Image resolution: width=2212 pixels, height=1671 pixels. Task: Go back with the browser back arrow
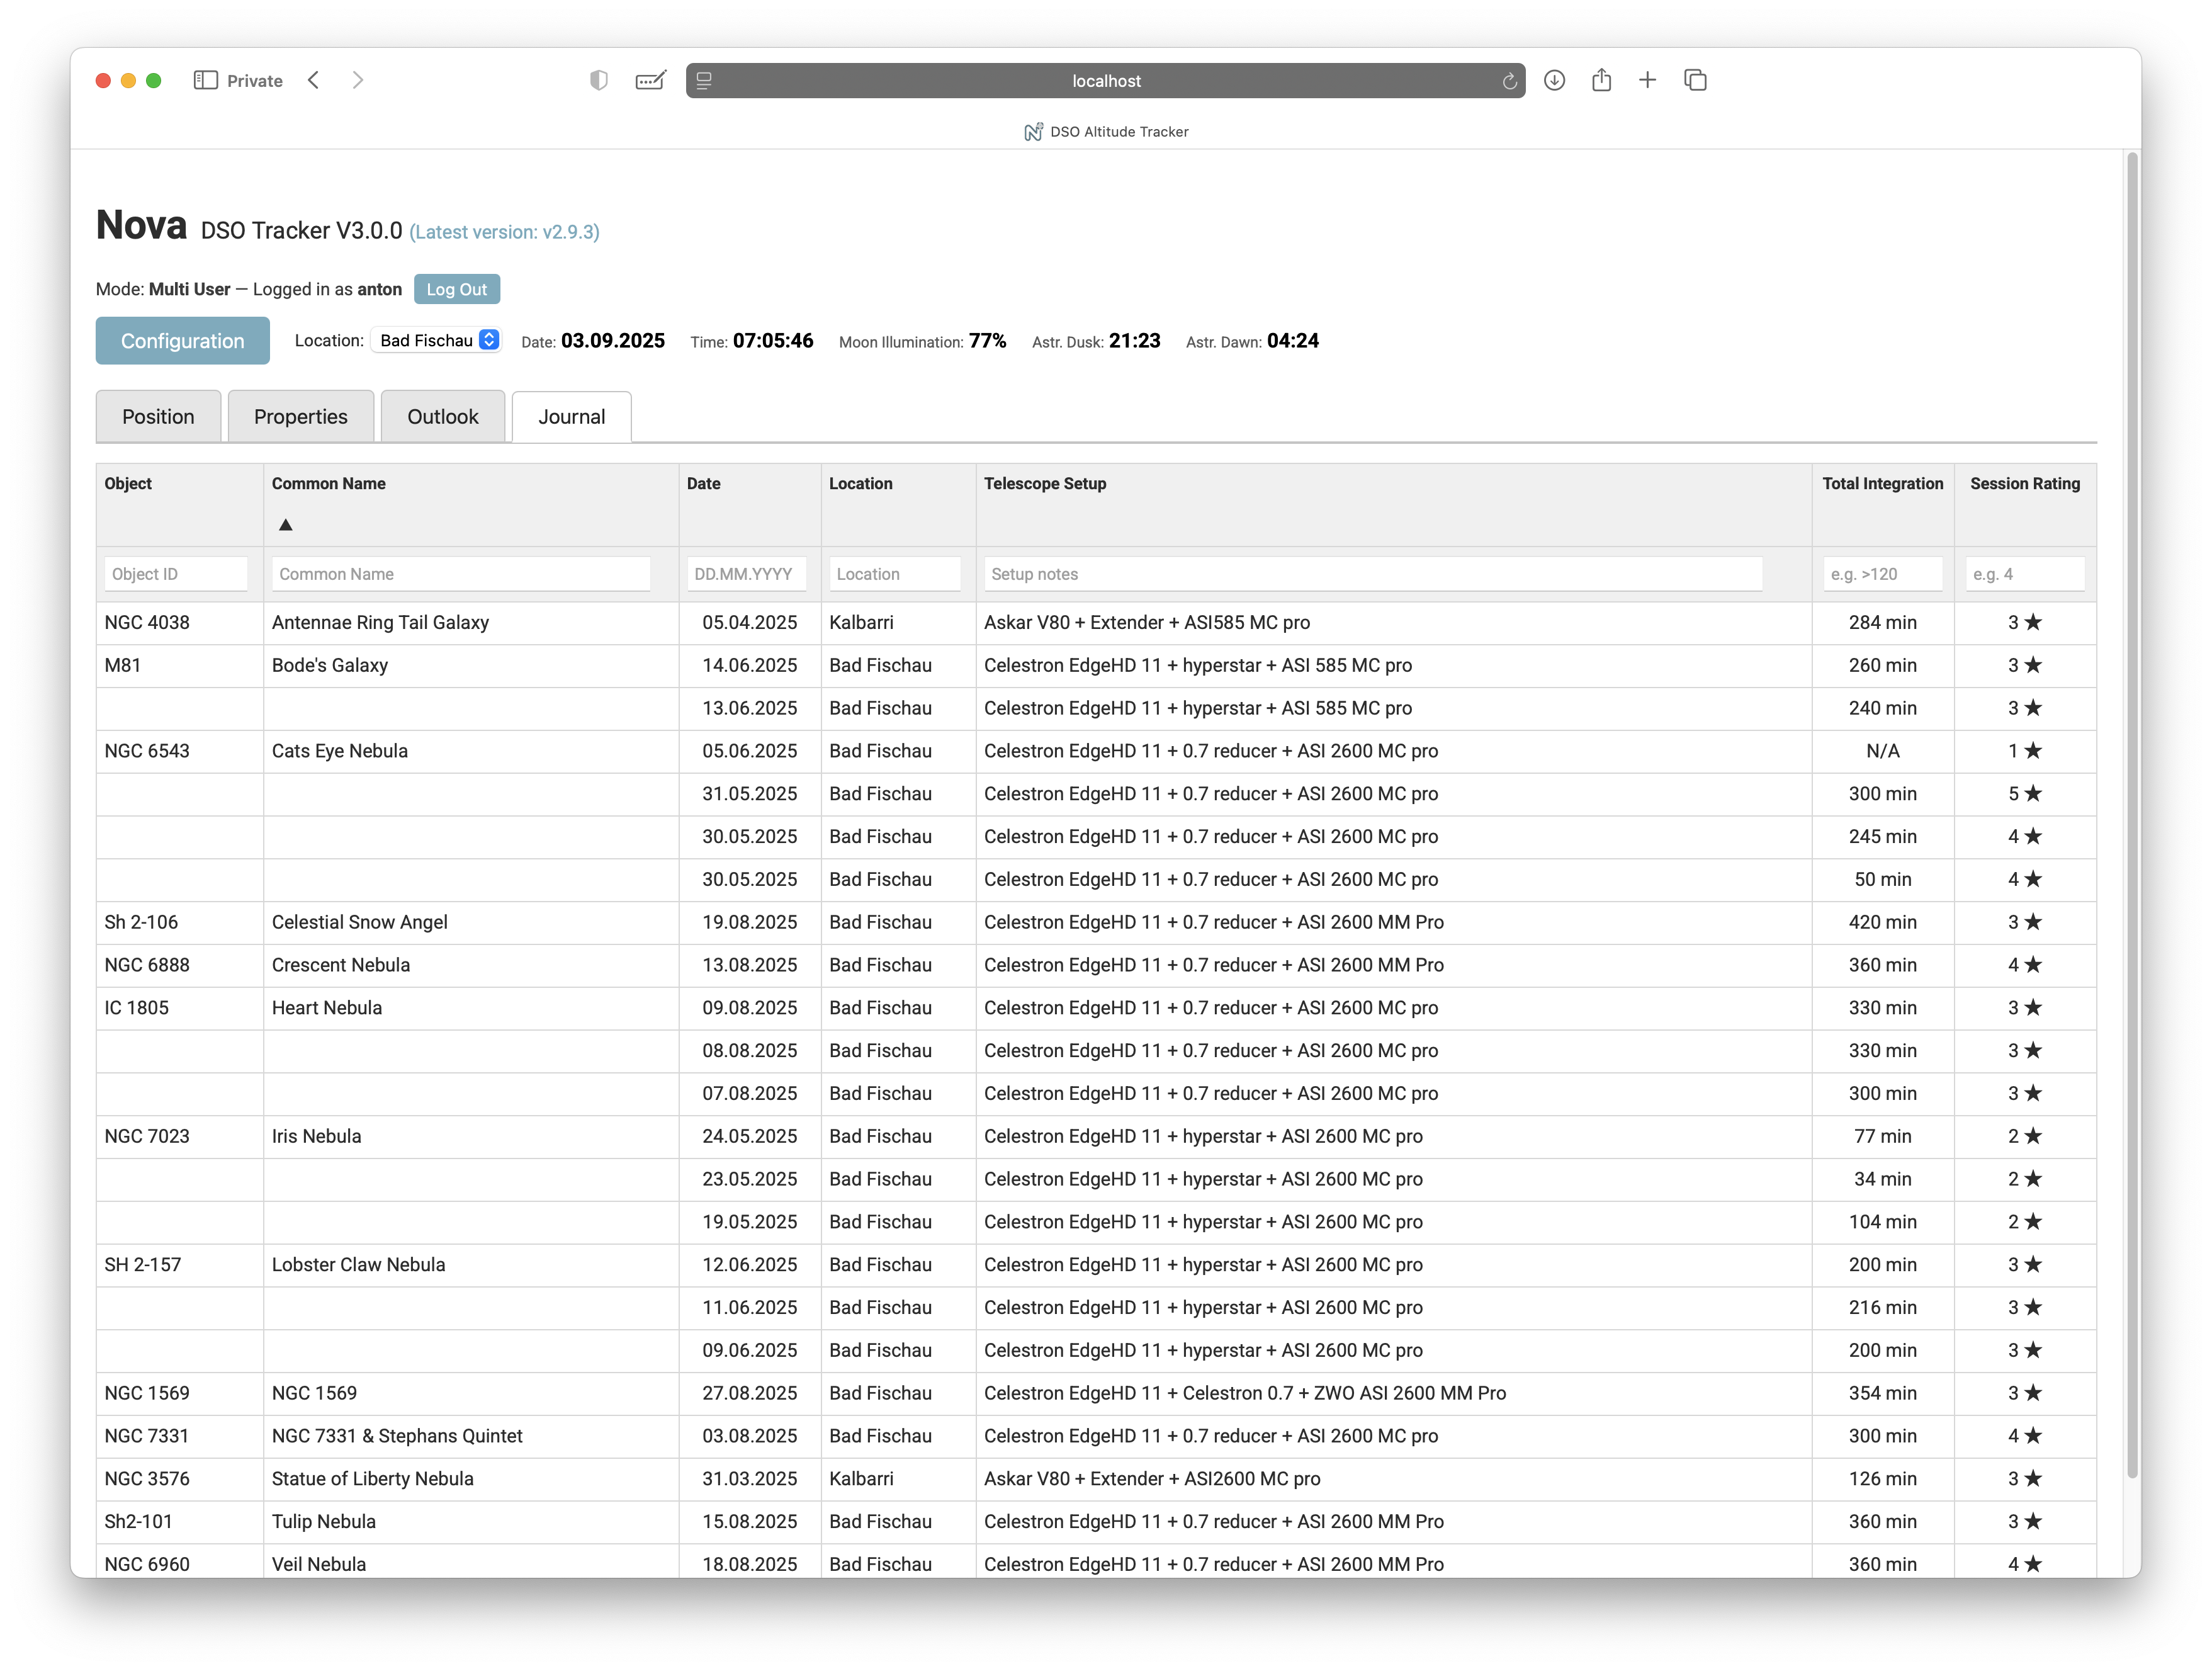(x=314, y=80)
